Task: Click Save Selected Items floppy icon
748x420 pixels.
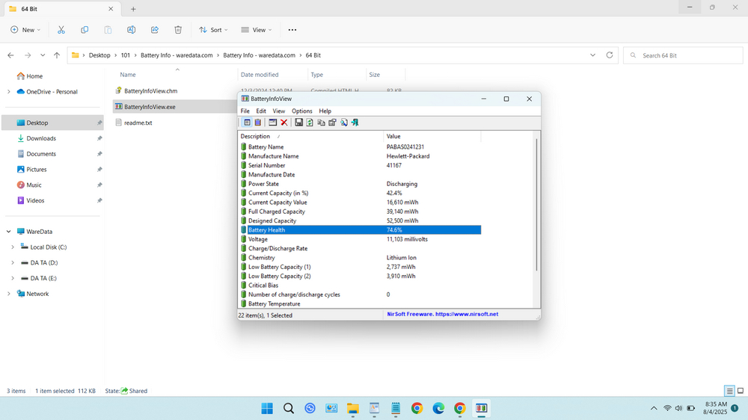Action: [298, 123]
